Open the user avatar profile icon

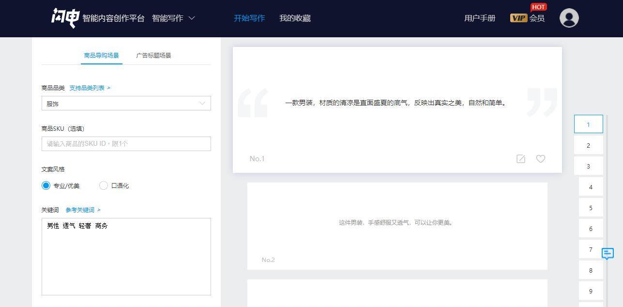coord(569,18)
